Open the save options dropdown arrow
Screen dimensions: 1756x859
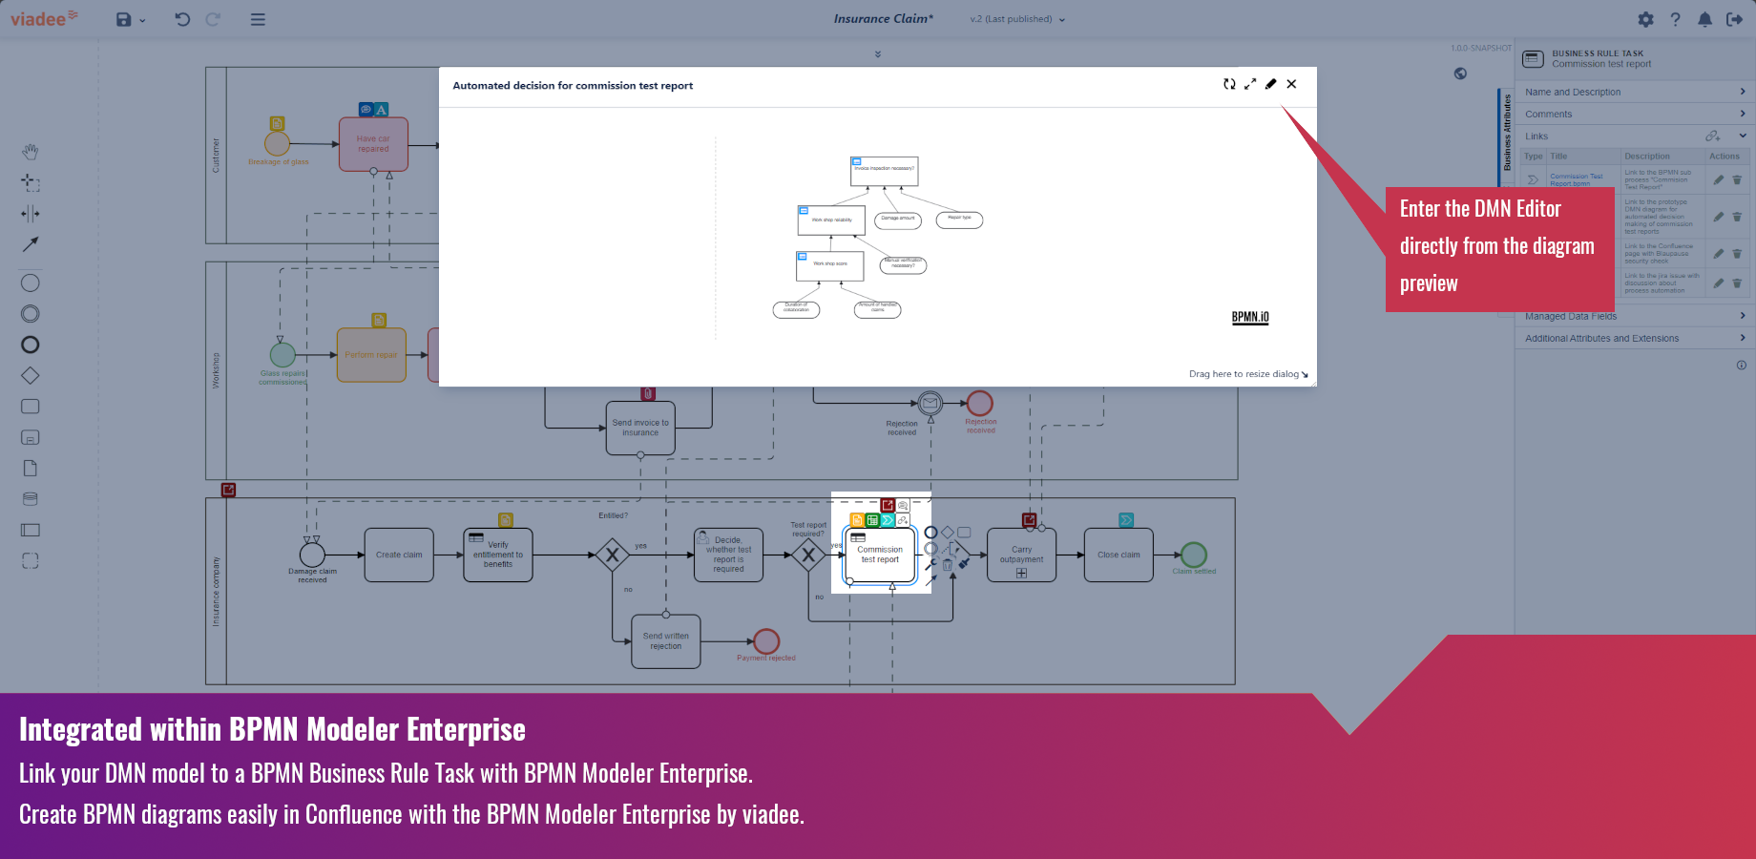point(143,20)
